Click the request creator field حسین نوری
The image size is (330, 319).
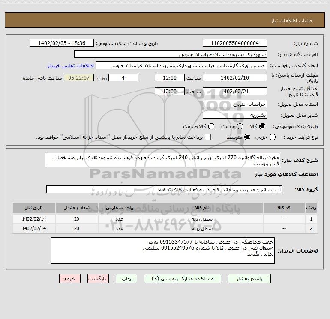[181, 66]
